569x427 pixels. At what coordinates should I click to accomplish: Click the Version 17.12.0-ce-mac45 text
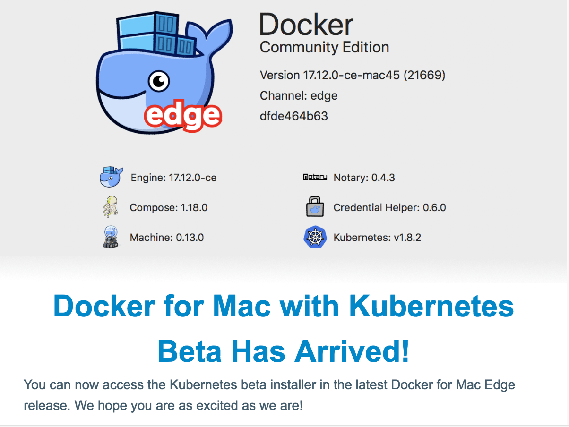tap(352, 75)
